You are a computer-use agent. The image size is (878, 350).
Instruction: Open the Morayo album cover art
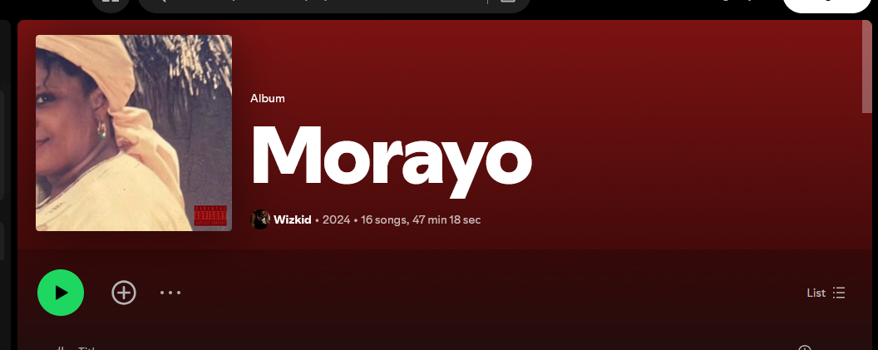tap(134, 133)
